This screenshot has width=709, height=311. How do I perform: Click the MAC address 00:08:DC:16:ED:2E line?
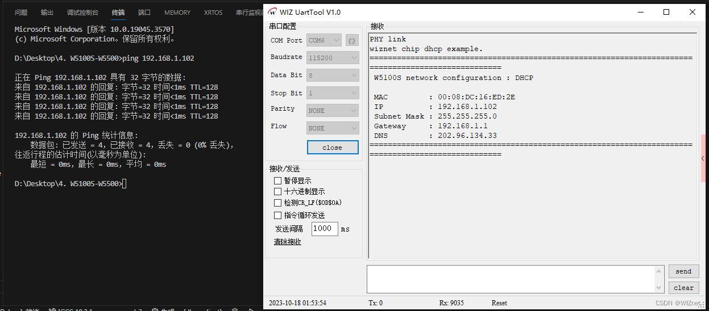(x=445, y=97)
